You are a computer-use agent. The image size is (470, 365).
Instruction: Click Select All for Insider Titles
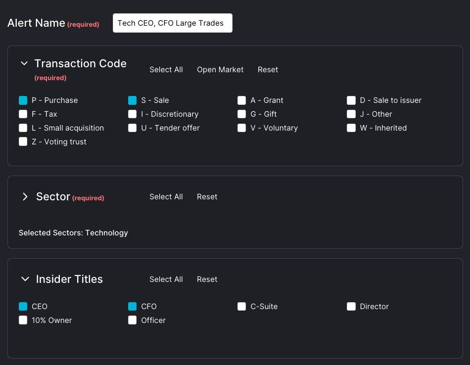pyautogui.click(x=166, y=279)
